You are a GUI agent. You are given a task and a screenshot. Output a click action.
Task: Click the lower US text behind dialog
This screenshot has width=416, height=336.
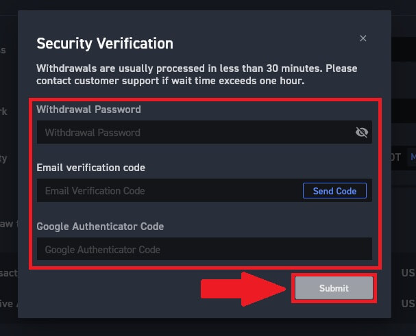point(408,303)
